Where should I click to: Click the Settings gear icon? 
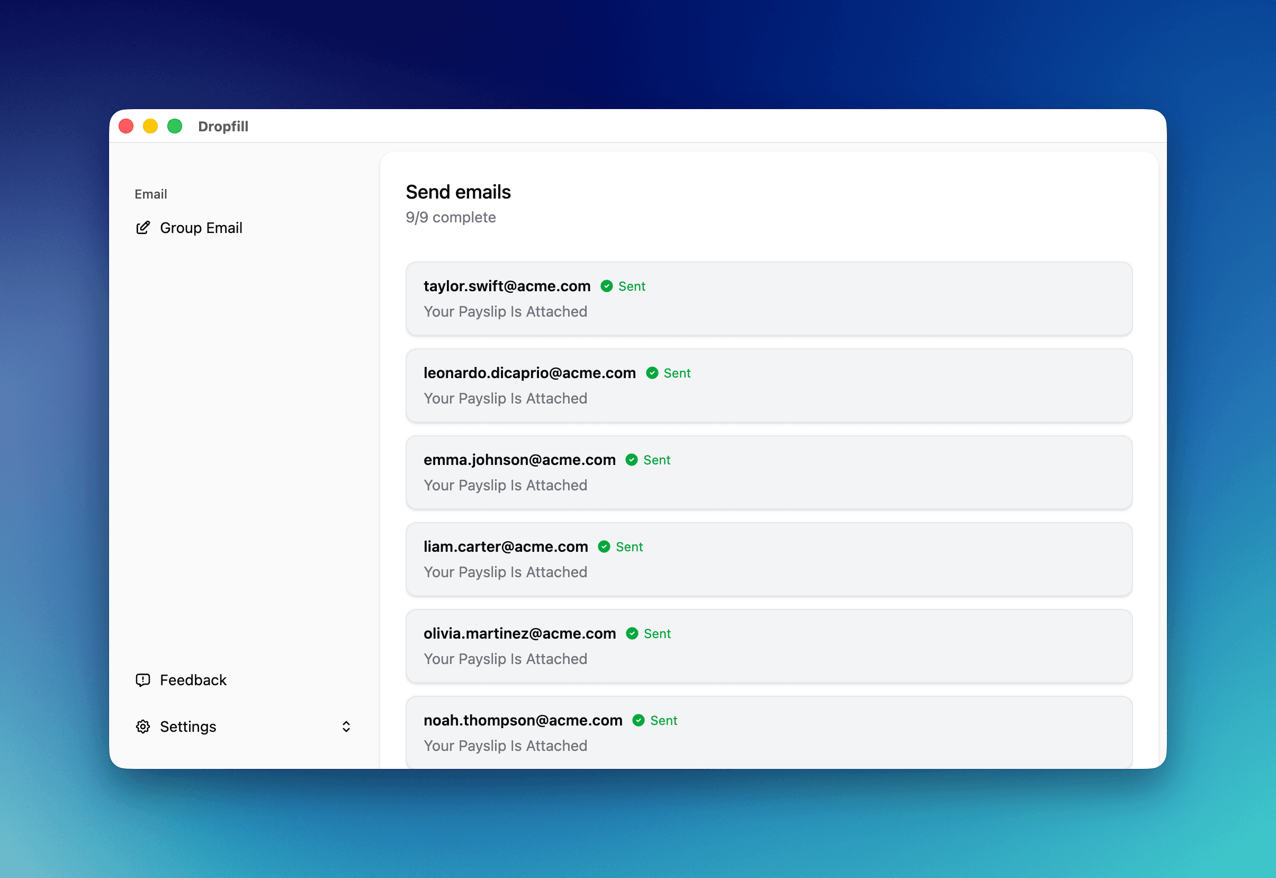pyautogui.click(x=143, y=726)
